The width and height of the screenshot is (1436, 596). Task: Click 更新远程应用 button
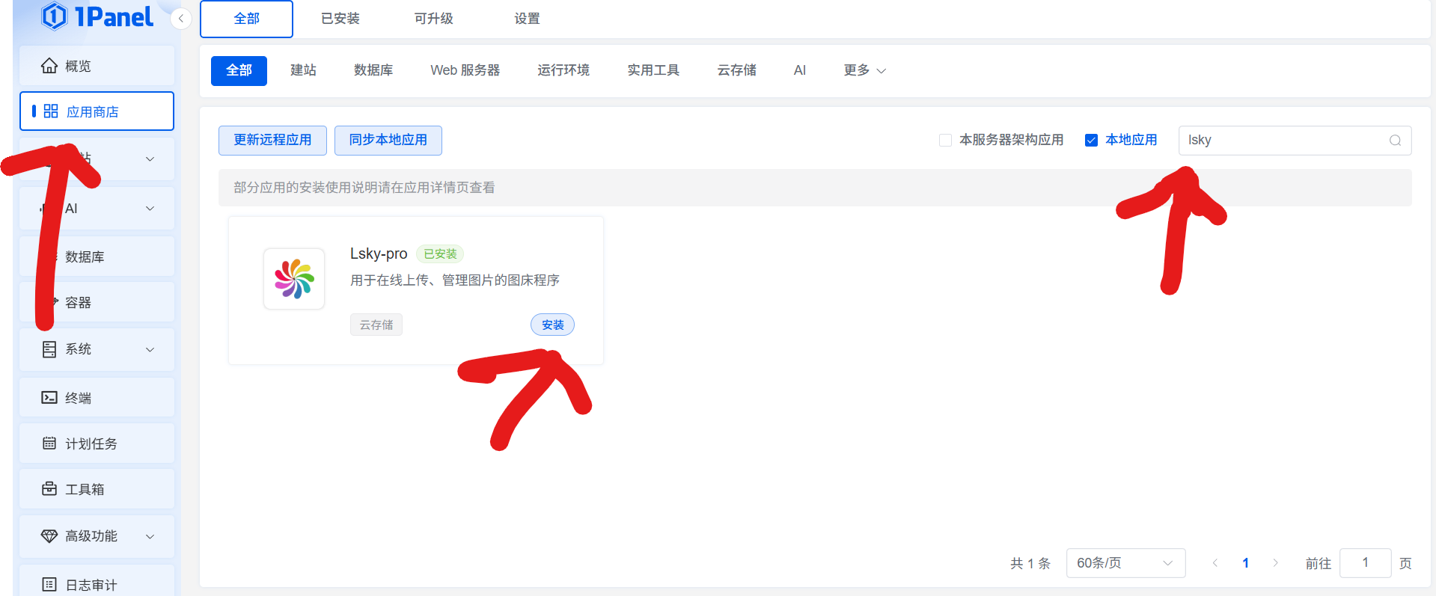[272, 141]
